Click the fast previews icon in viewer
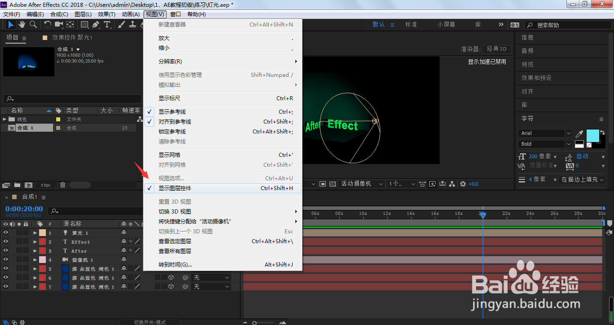This screenshot has width=614, height=325. point(432,184)
